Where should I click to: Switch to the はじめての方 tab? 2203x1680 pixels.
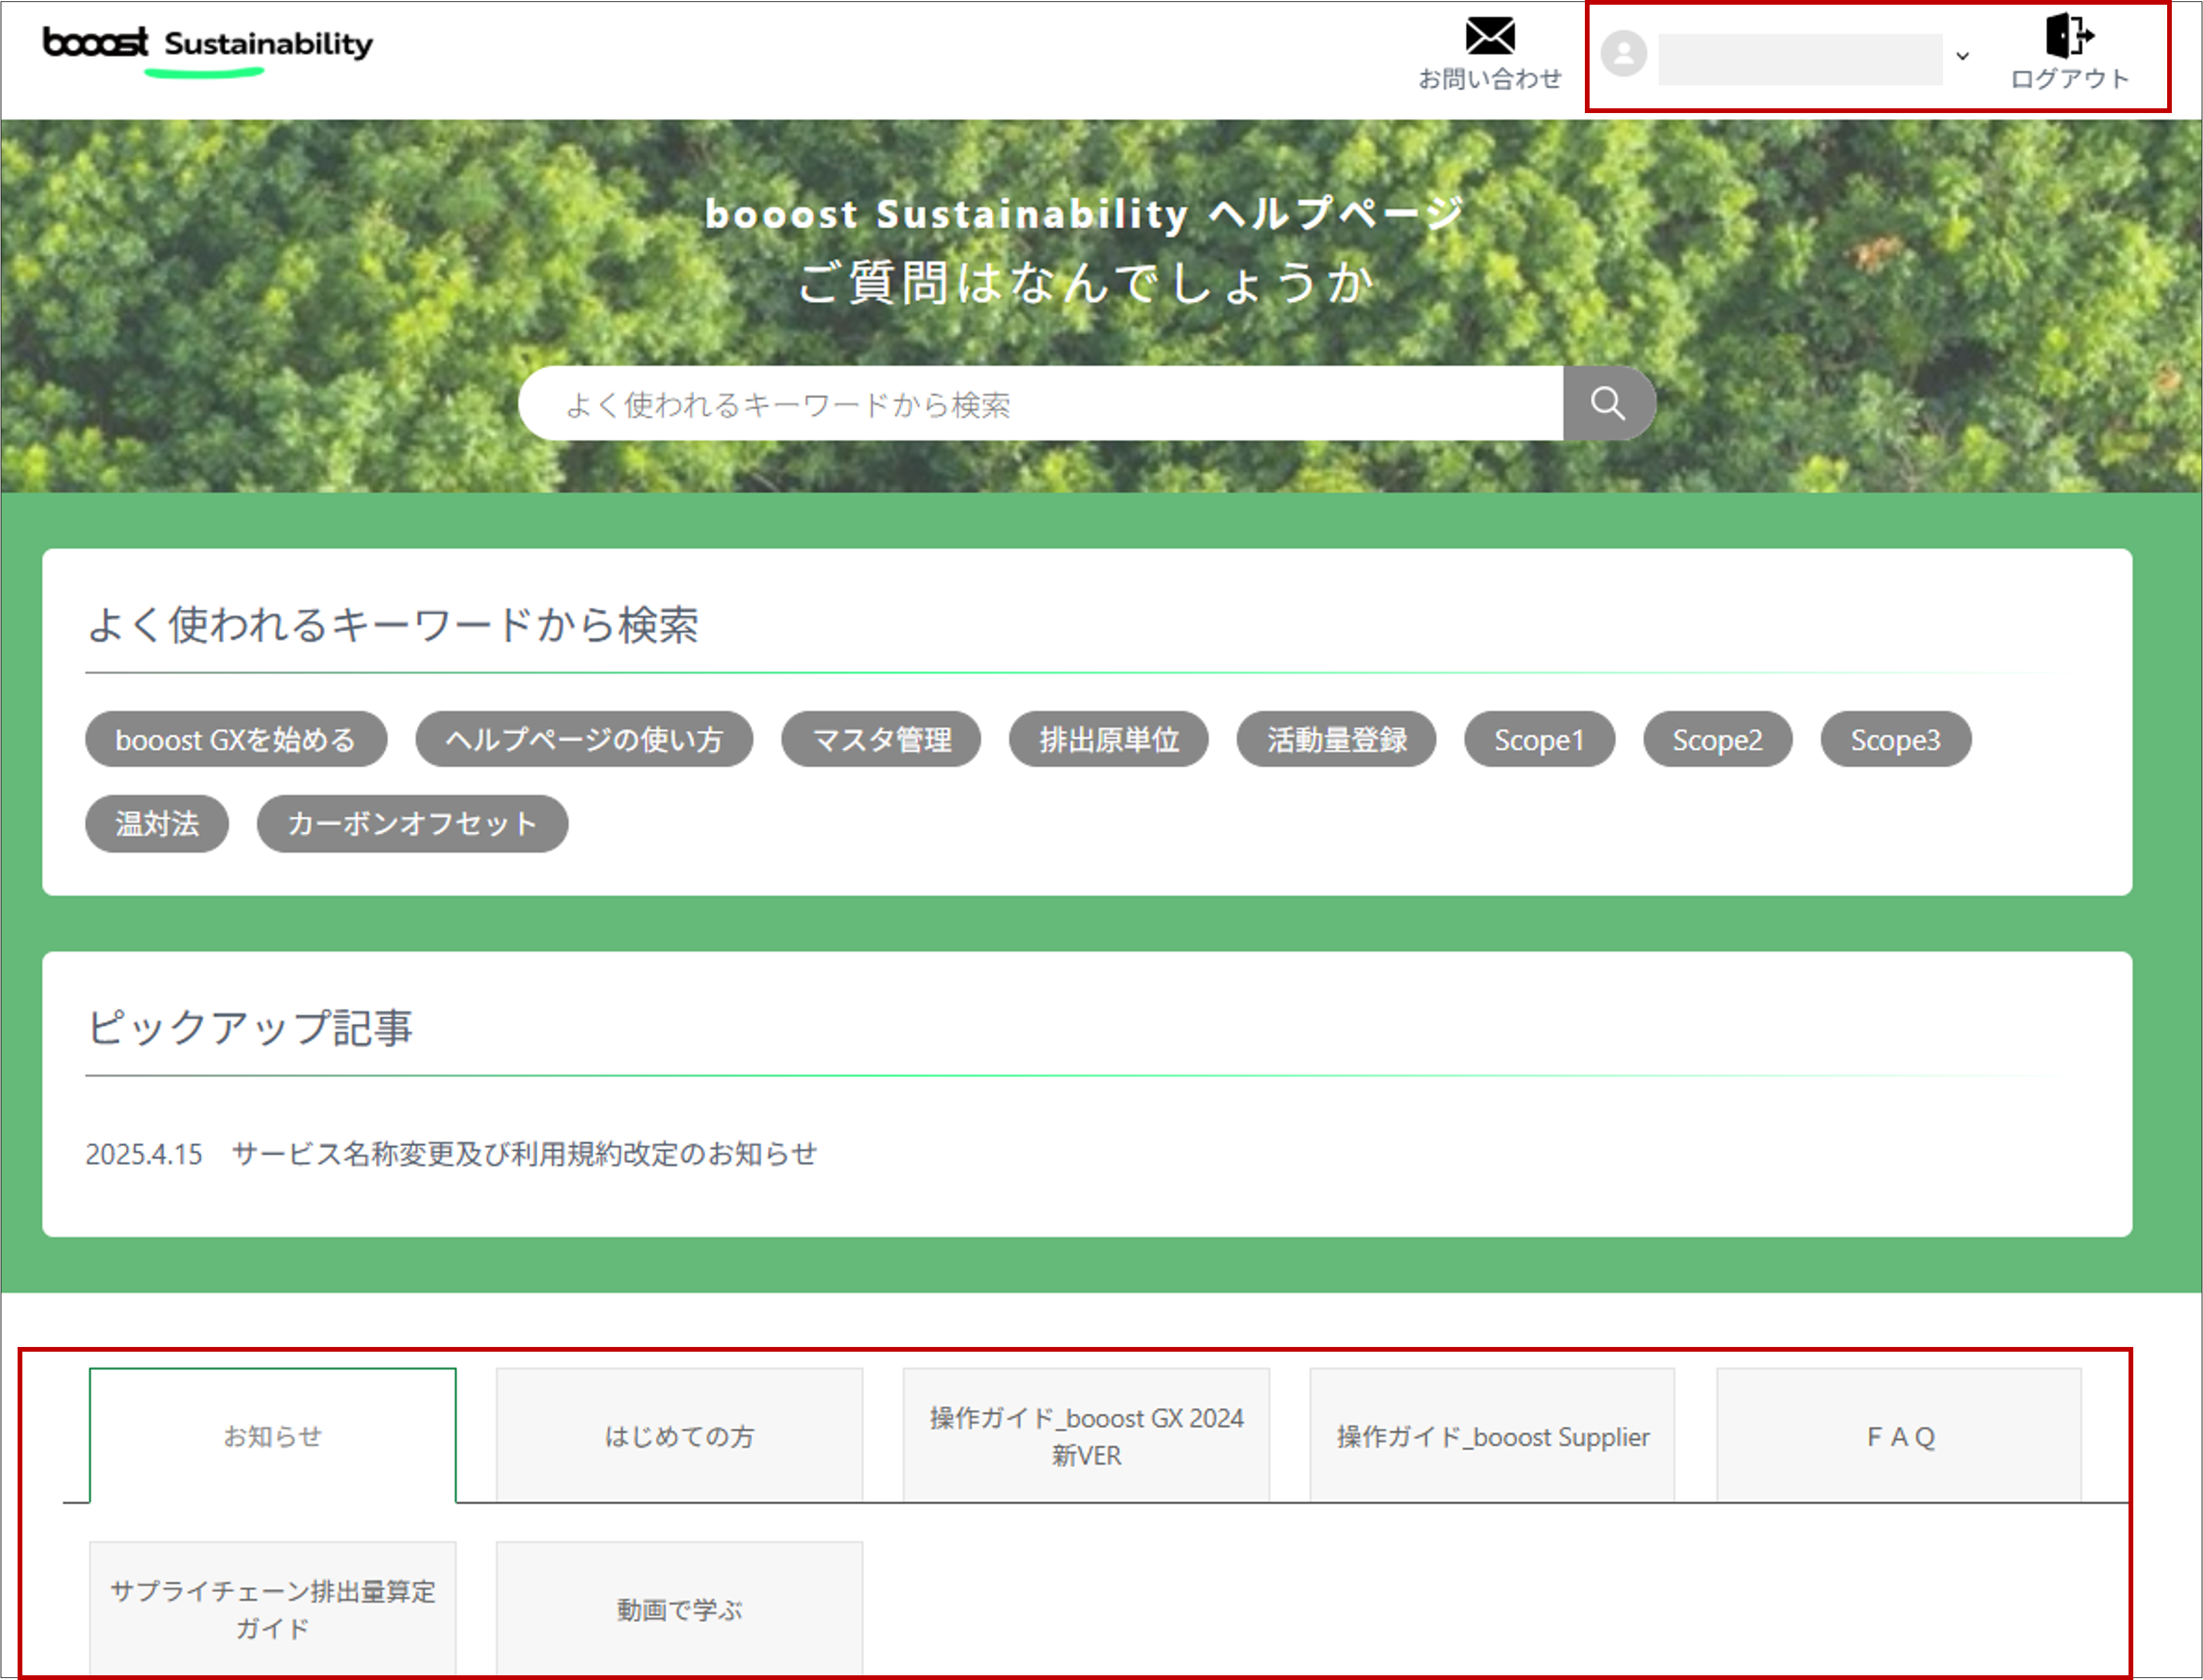tap(680, 1436)
